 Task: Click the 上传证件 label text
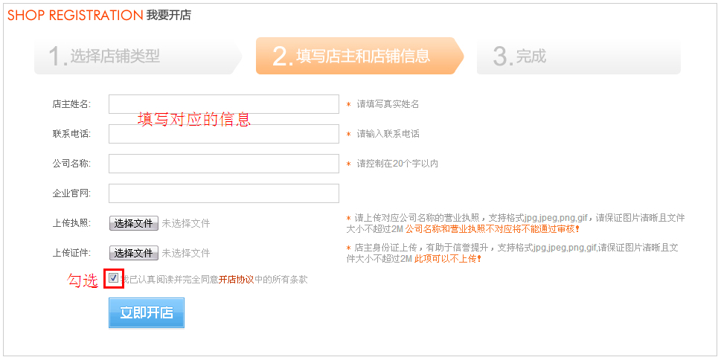click(x=71, y=253)
